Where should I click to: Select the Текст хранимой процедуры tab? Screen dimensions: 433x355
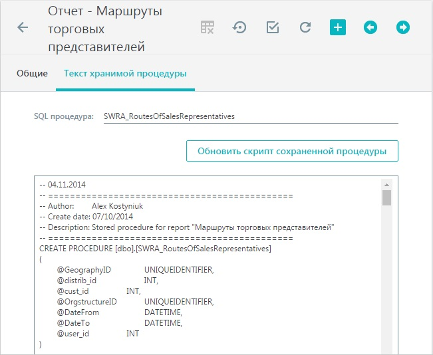[x=125, y=73]
